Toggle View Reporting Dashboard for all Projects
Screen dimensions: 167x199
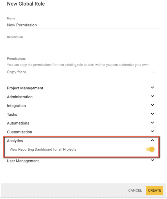150,149
